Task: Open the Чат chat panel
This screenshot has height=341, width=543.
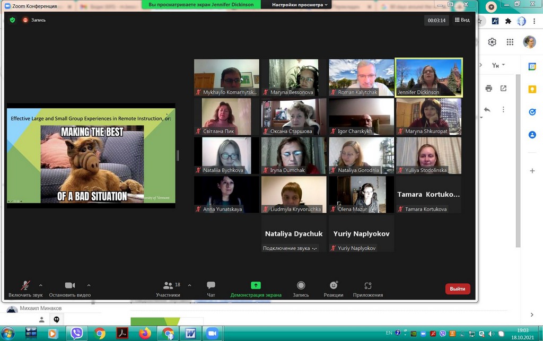Action: tap(211, 288)
